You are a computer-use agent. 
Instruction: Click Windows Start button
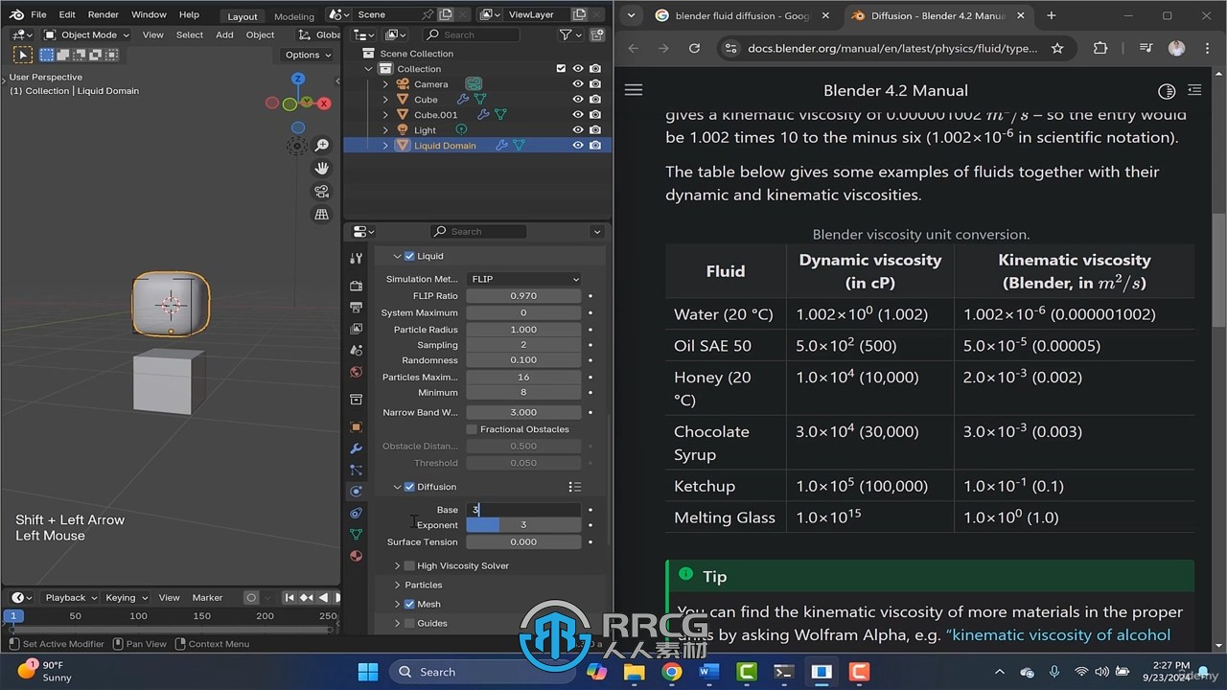[368, 672]
